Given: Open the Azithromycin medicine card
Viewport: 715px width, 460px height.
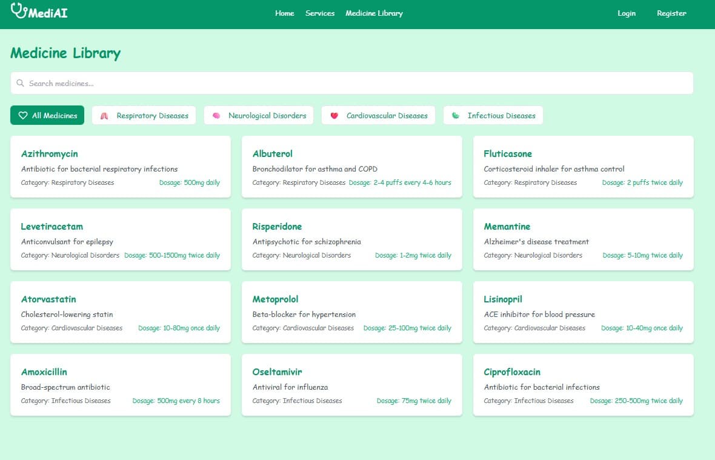Looking at the screenshot, I should 119,167.
